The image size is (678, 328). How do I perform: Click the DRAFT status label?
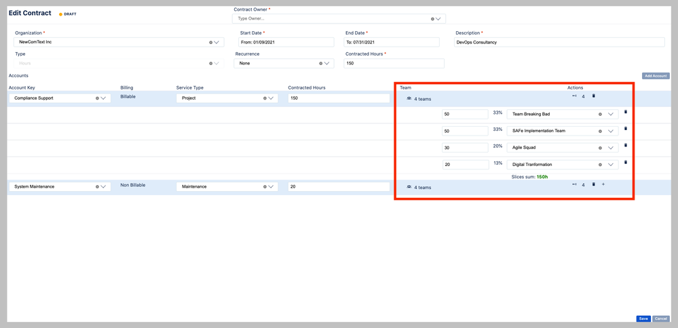pos(70,14)
